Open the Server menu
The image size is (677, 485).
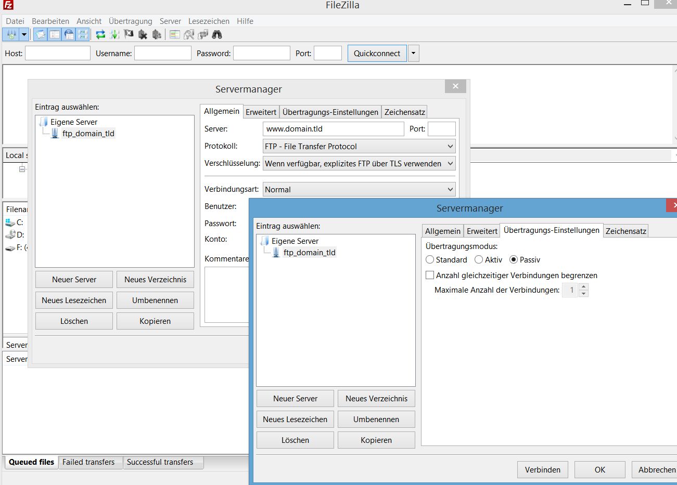[170, 21]
